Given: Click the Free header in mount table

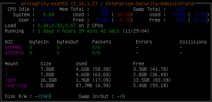Looking at the screenshot, I should [139, 64].
